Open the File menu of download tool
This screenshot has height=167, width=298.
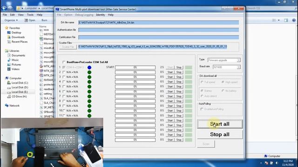coord(59,15)
